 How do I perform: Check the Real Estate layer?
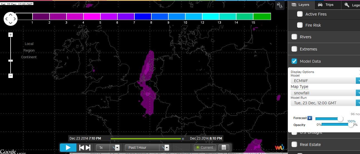coord(294,145)
